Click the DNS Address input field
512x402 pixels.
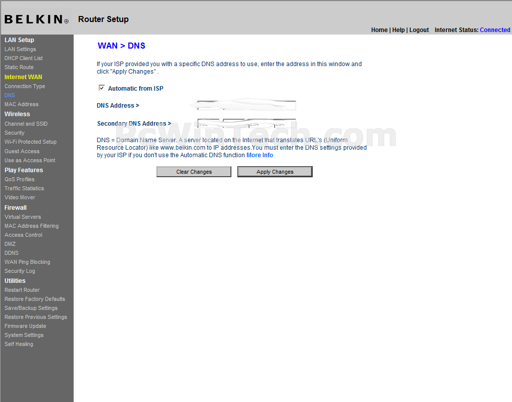click(x=246, y=106)
